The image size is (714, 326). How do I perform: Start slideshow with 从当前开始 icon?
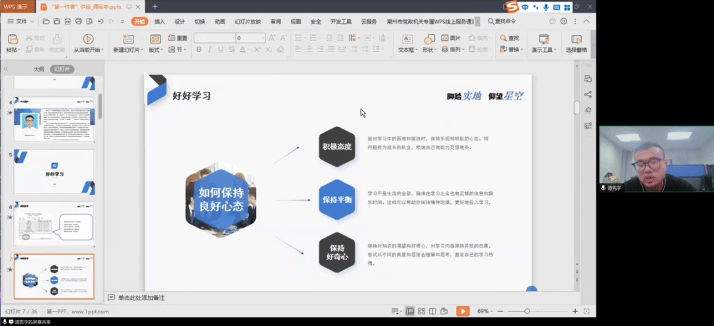(88, 40)
